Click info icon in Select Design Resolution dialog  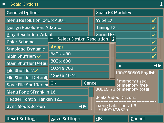point(113,39)
